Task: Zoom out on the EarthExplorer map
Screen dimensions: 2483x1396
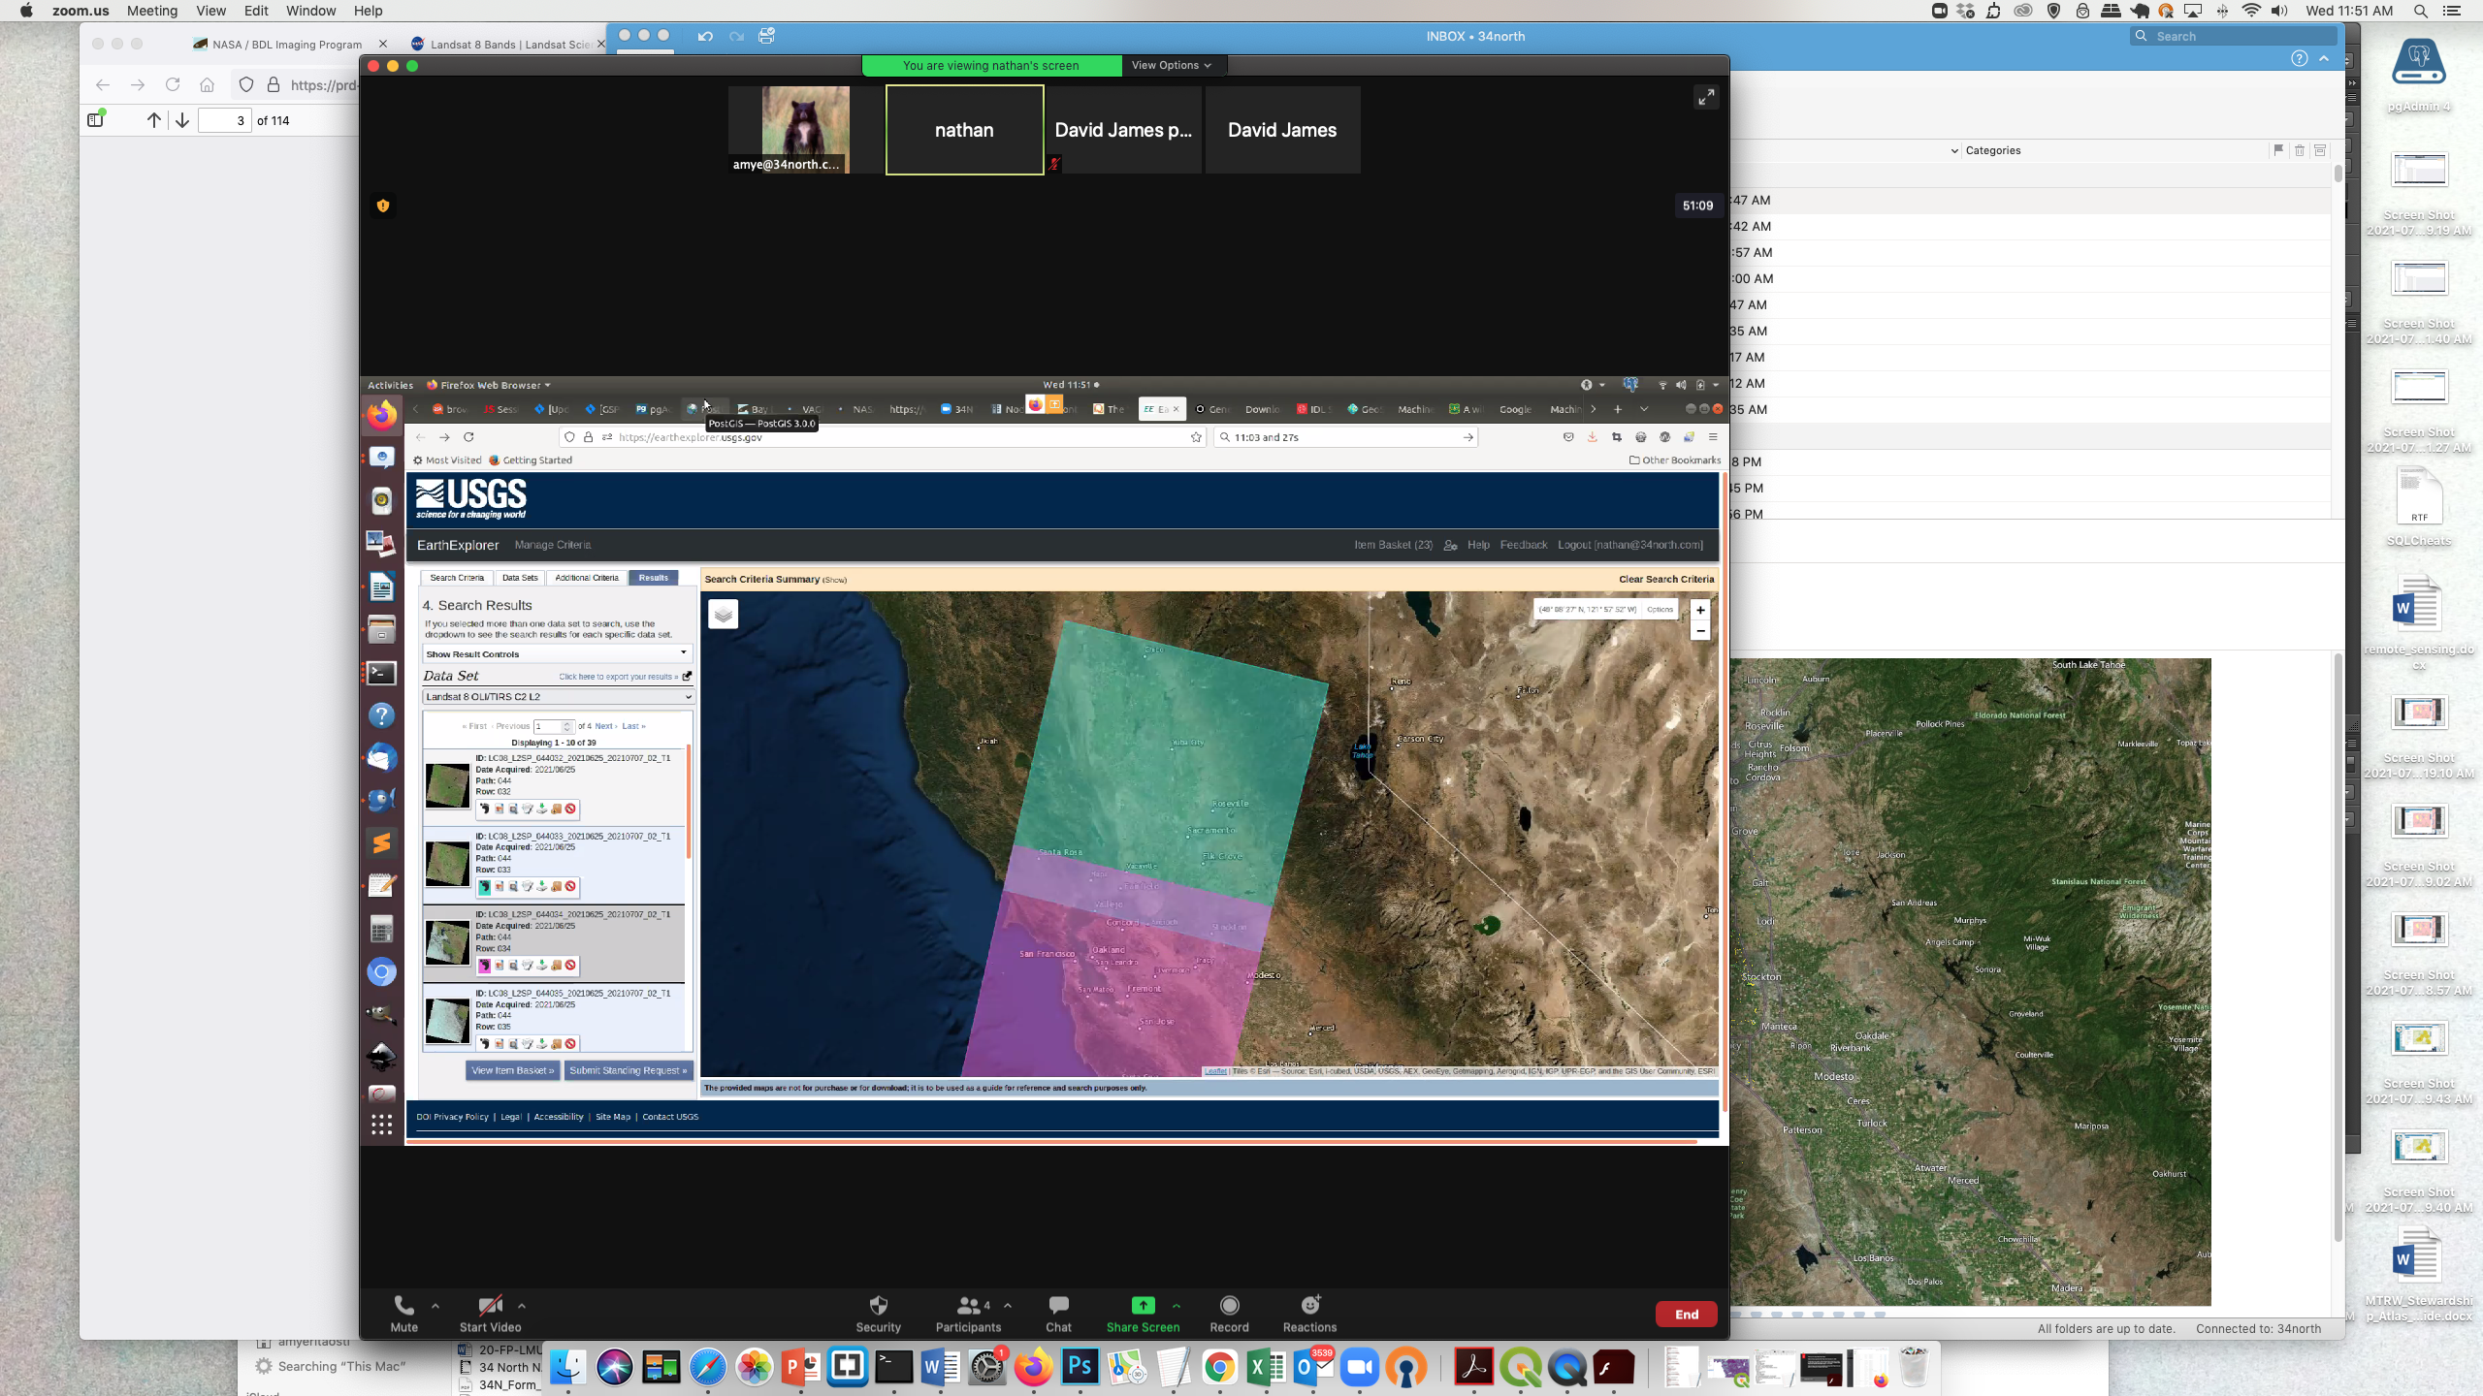Action: [1700, 631]
